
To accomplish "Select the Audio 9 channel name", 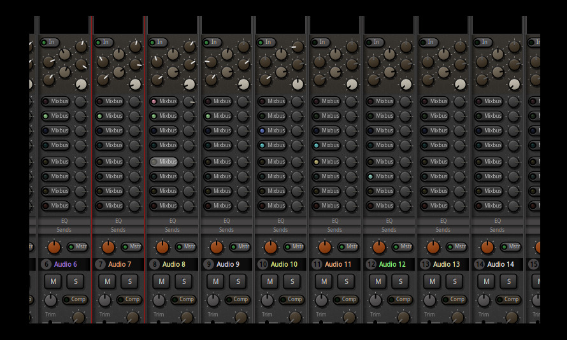I will click(228, 264).
